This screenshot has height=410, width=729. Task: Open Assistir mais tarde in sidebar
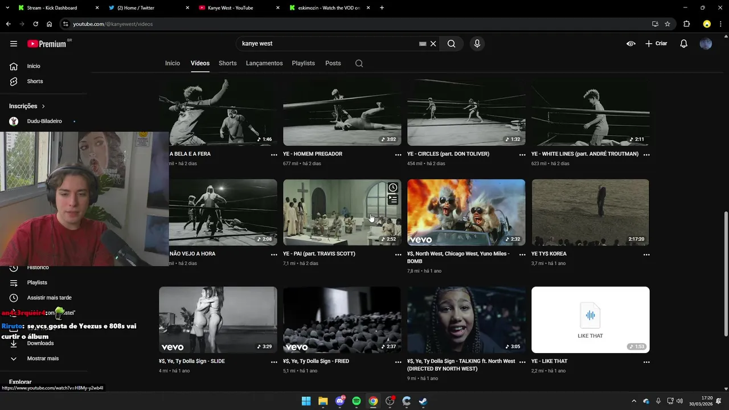[49, 298]
